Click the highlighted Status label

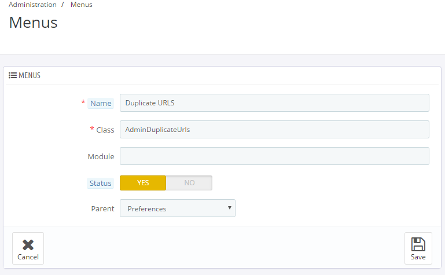pos(100,184)
